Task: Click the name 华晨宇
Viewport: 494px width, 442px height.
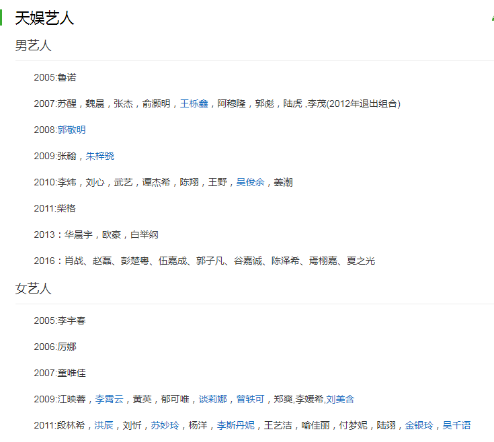Action: pyautogui.click(x=79, y=234)
